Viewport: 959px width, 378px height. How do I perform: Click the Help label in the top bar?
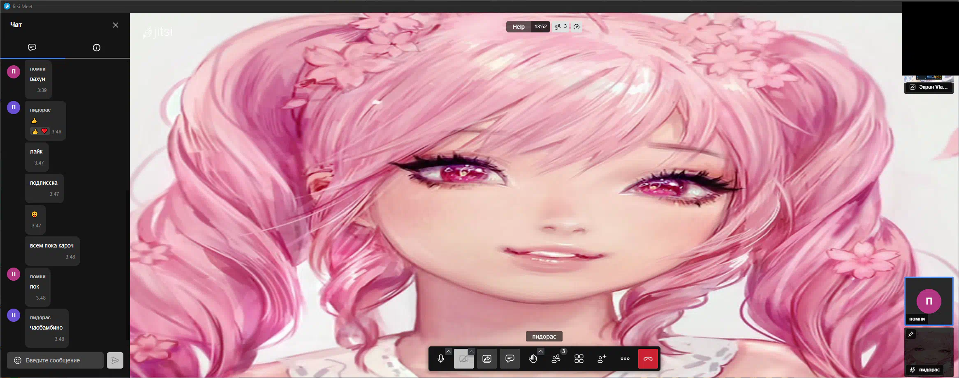[519, 27]
